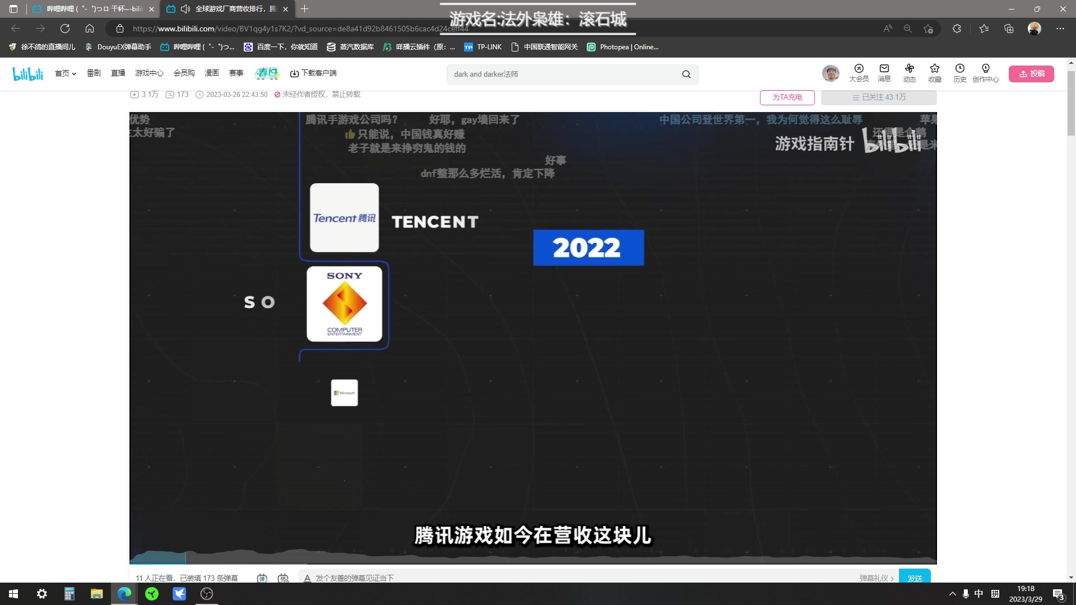The image size is (1076, 605).
Task: Add page to favorites star icon
Action: (929, 29)
